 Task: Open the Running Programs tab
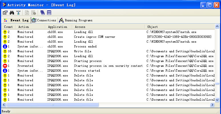[x=76, y=20]
